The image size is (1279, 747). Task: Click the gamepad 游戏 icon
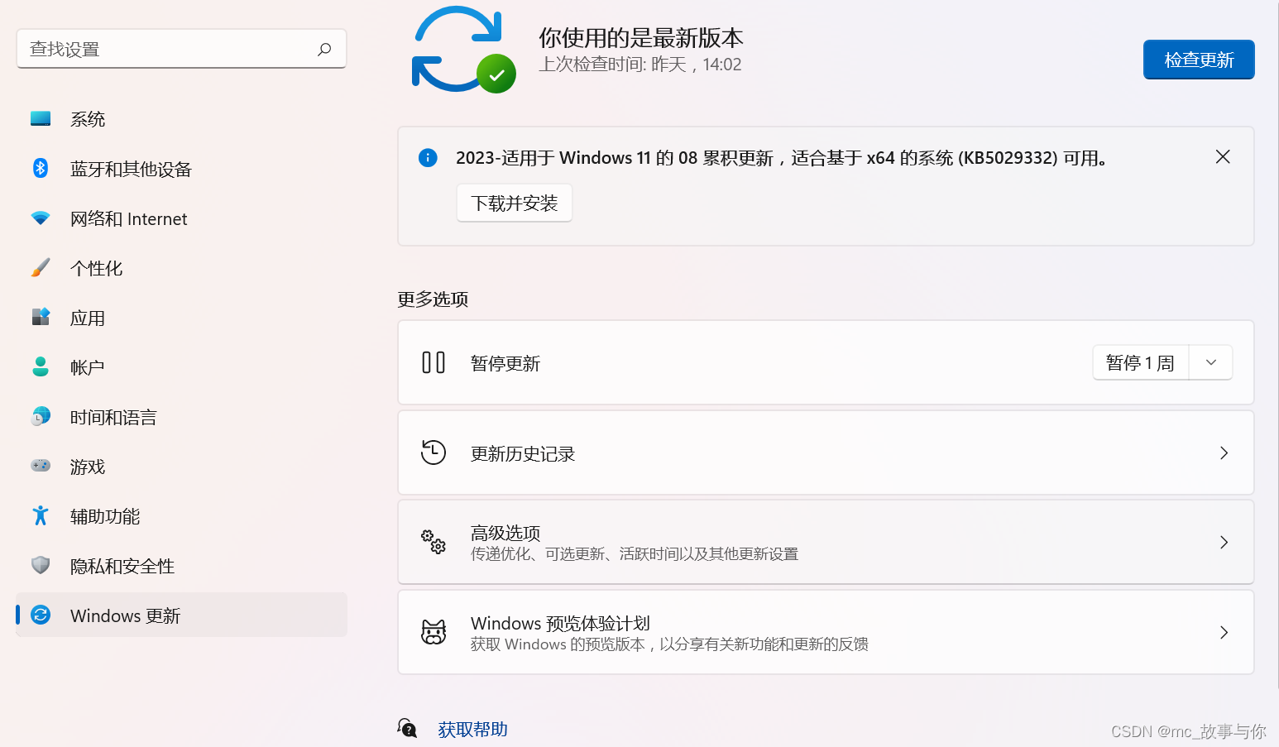41,466
